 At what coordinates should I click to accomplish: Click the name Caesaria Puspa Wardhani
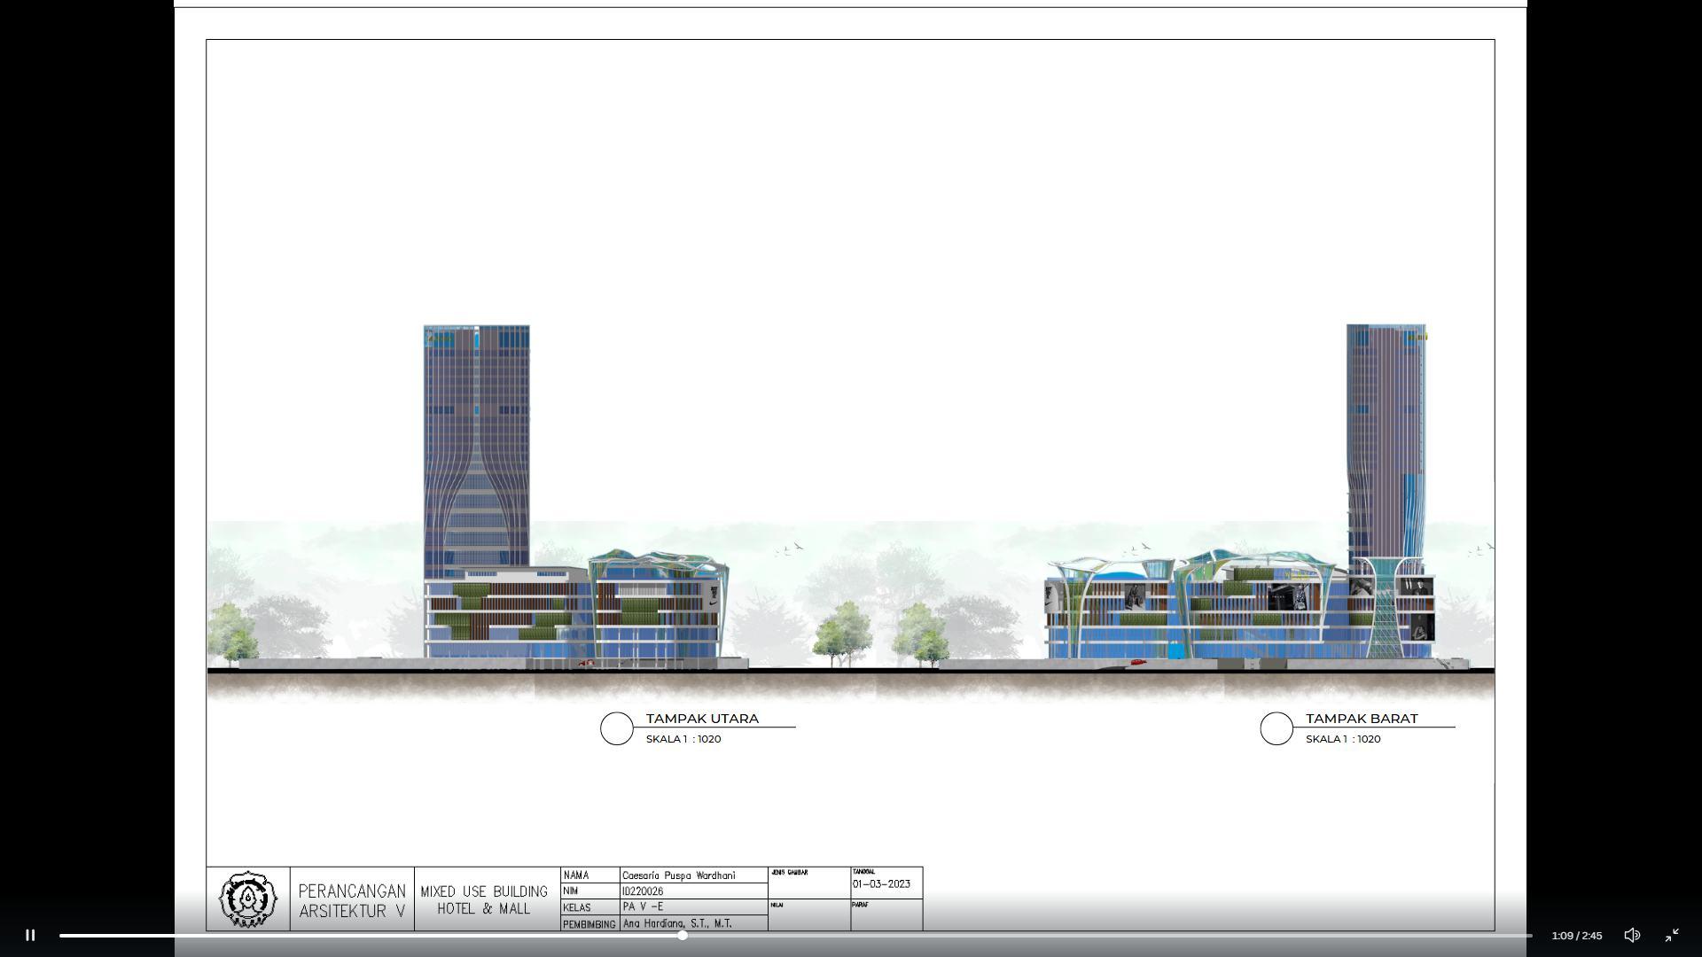pos(678,875)
